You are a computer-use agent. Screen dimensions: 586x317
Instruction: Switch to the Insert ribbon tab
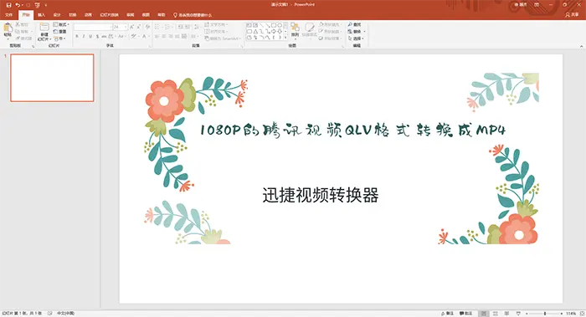tap(42, 15)
